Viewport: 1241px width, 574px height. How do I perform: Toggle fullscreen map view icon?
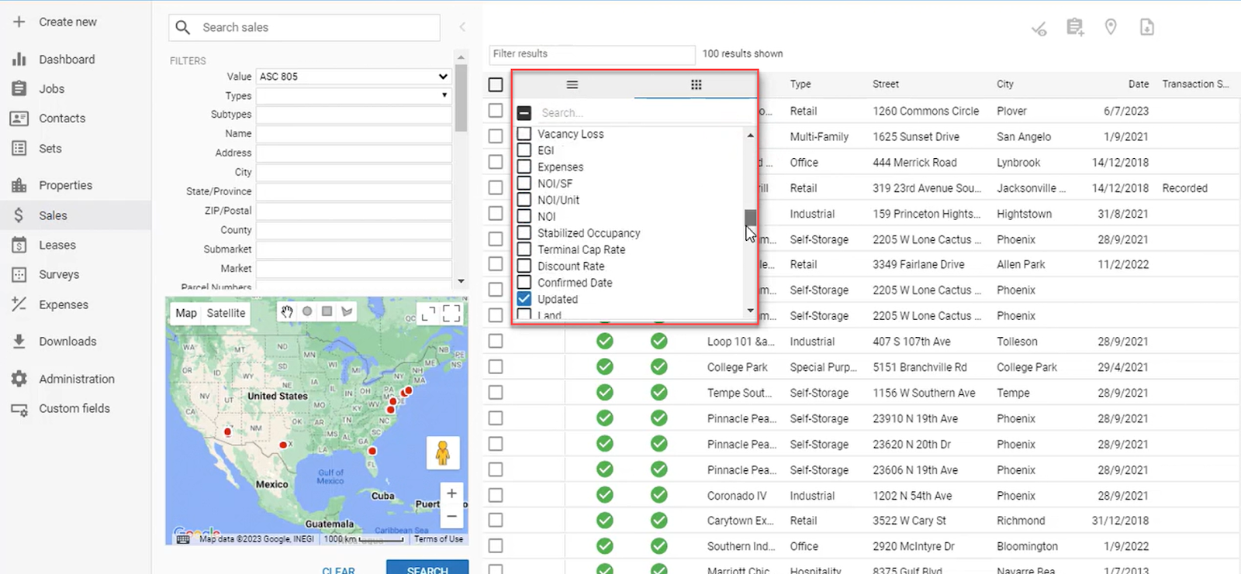[451, 313]
